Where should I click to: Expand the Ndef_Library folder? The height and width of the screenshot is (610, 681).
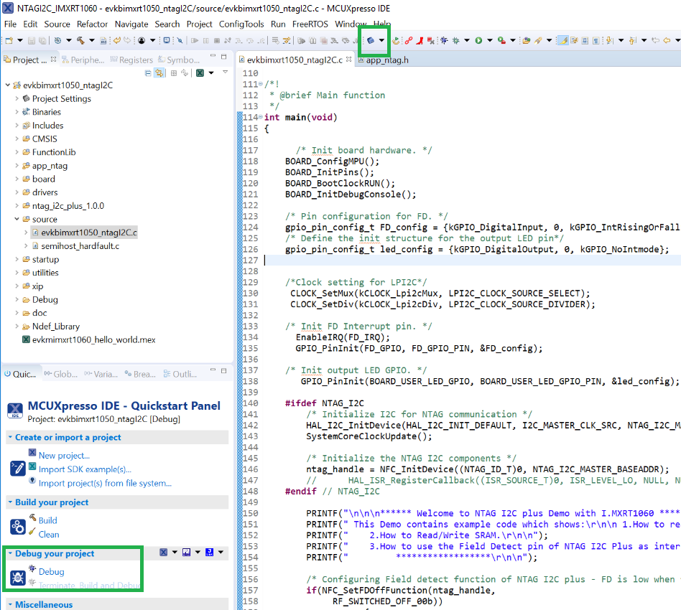tap(17, 327)
